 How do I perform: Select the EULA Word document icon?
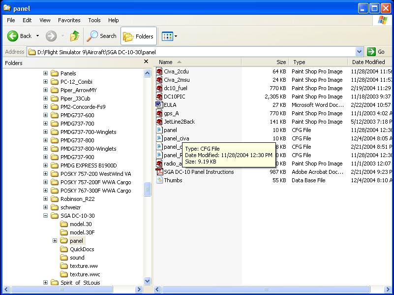tap(159, 105)
